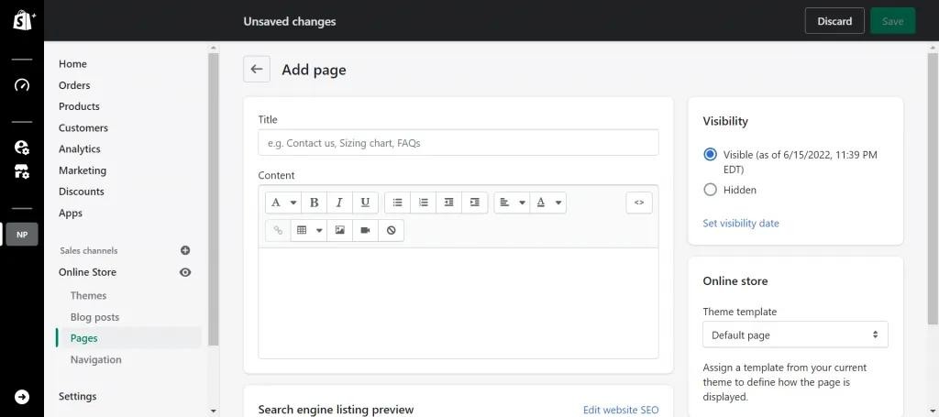The height and width of the screenshot is (417, 939).
Task: Open Discounts in the sidebar
Action: pyautogui.click(x=82, y=192)
